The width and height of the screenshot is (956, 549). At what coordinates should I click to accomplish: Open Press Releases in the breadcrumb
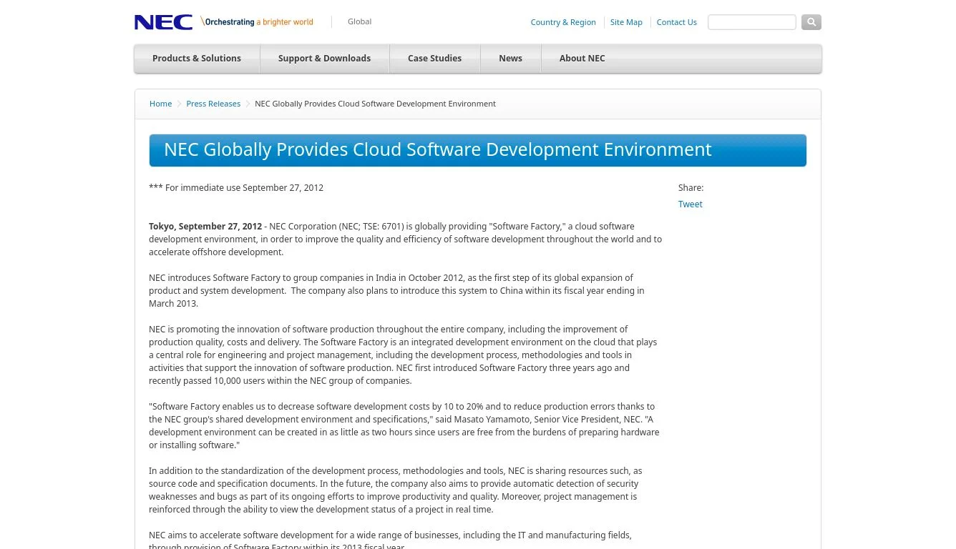click(x=213, y=104)
